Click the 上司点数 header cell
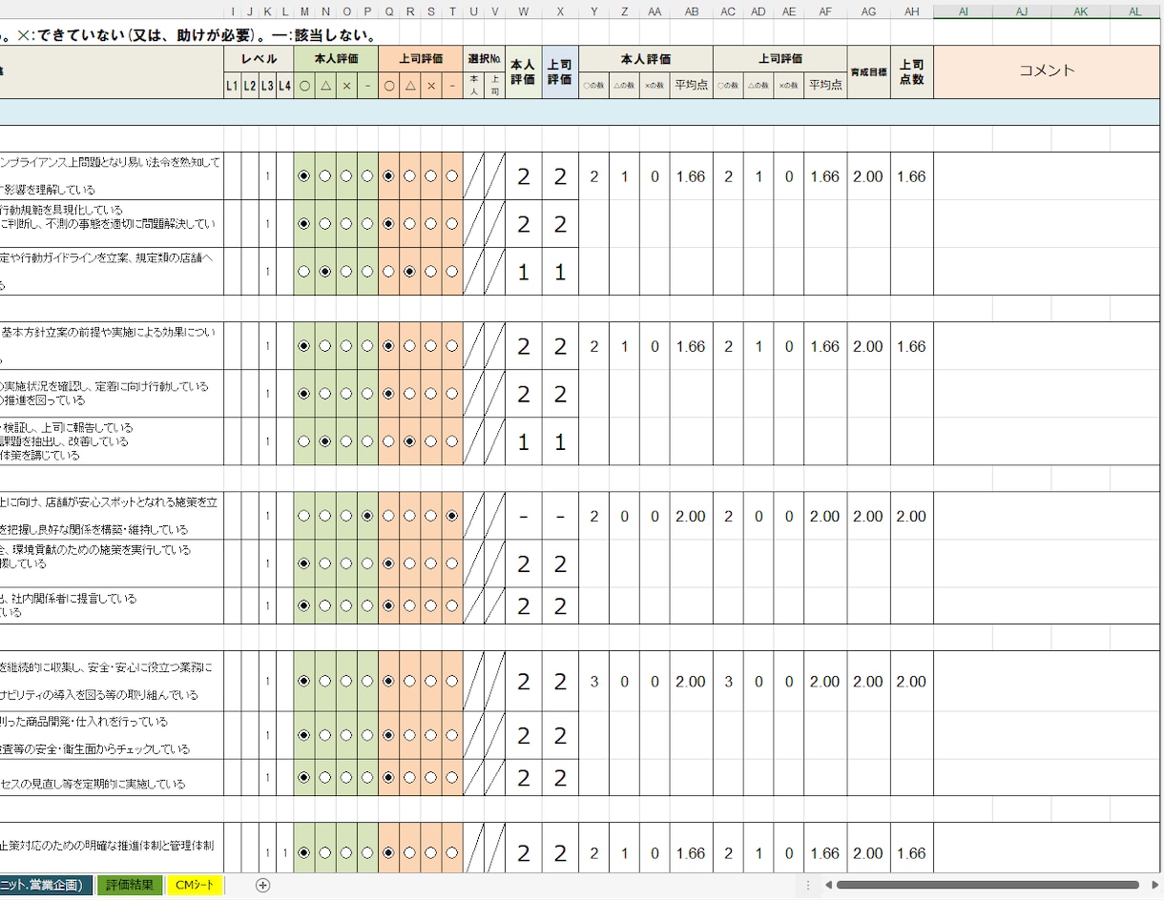The width and height of the screenshot is (1164, 900). click(912, 72)
